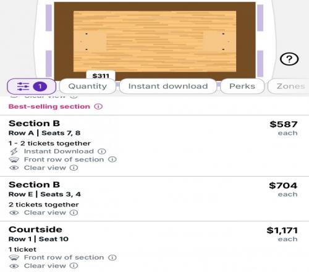Open the Perks filter
The image size is (309, 272).
click(242, 86)
